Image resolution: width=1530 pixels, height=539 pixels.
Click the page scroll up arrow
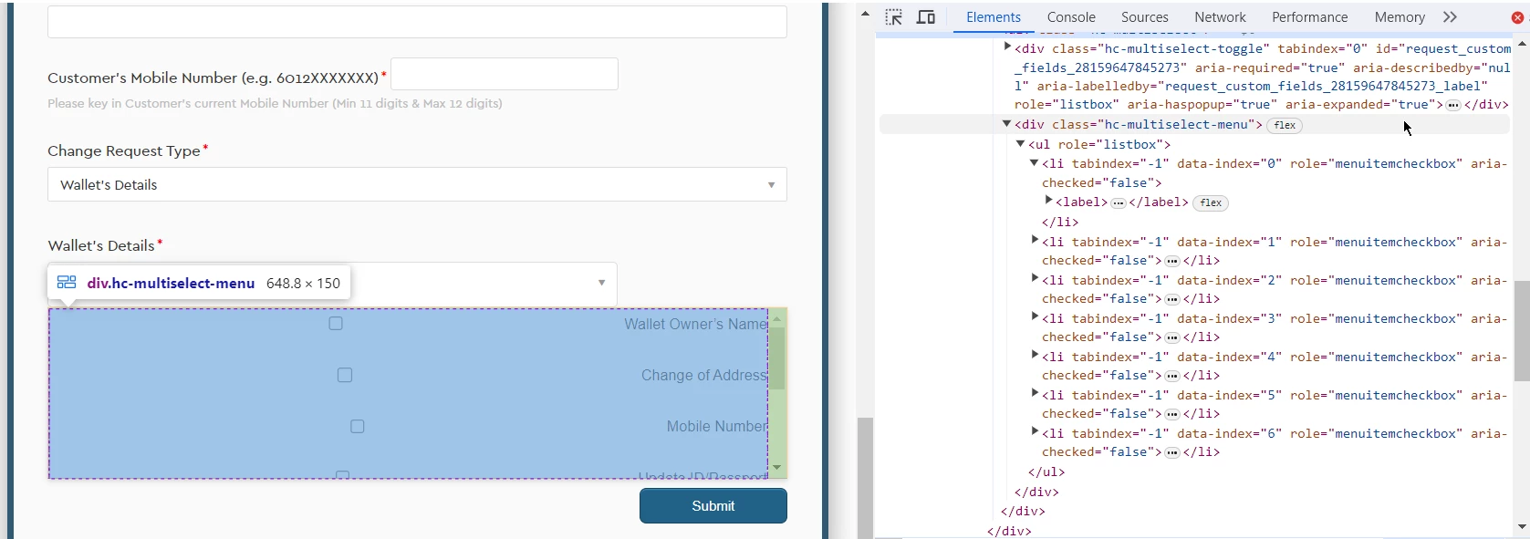[865, 14]
